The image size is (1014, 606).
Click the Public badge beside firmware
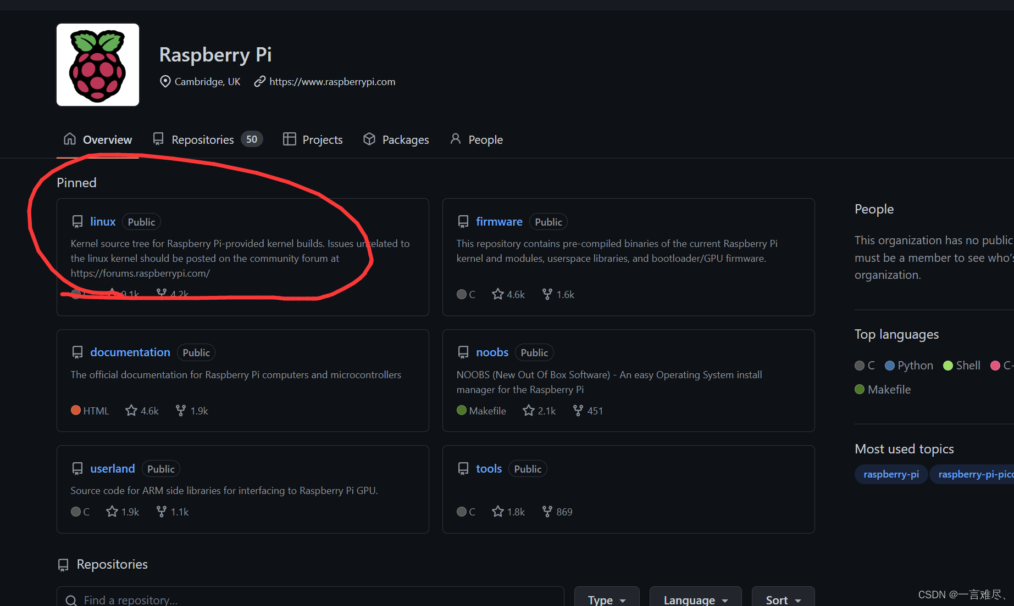(x=548, y=222)
